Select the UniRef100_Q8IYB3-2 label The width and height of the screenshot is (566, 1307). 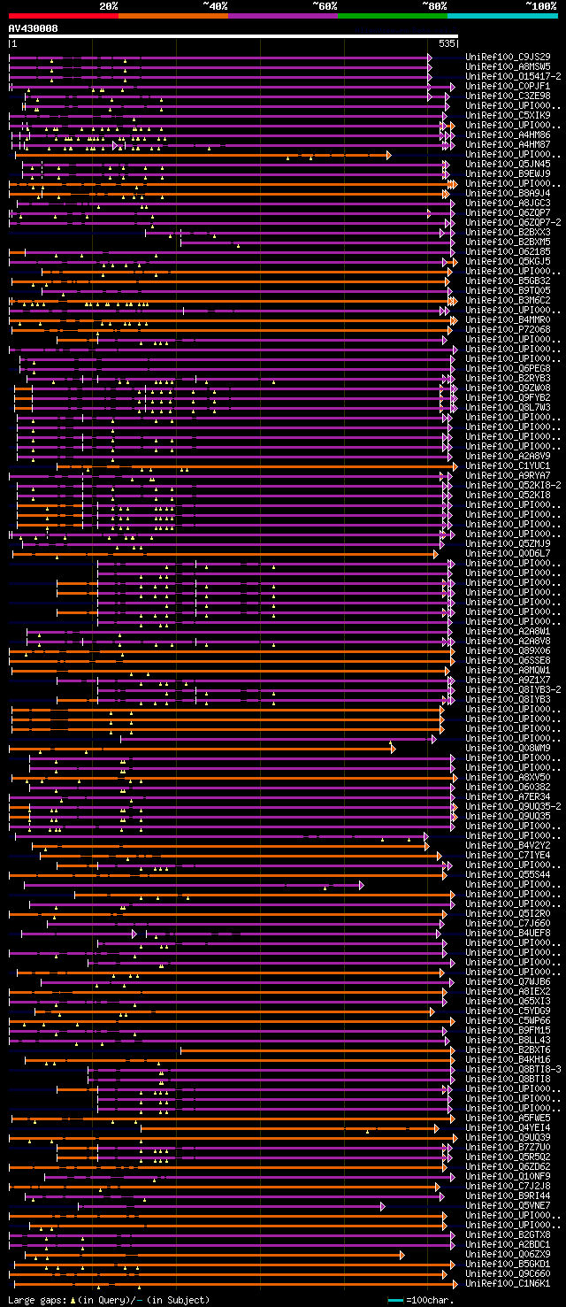coord(513,689)
